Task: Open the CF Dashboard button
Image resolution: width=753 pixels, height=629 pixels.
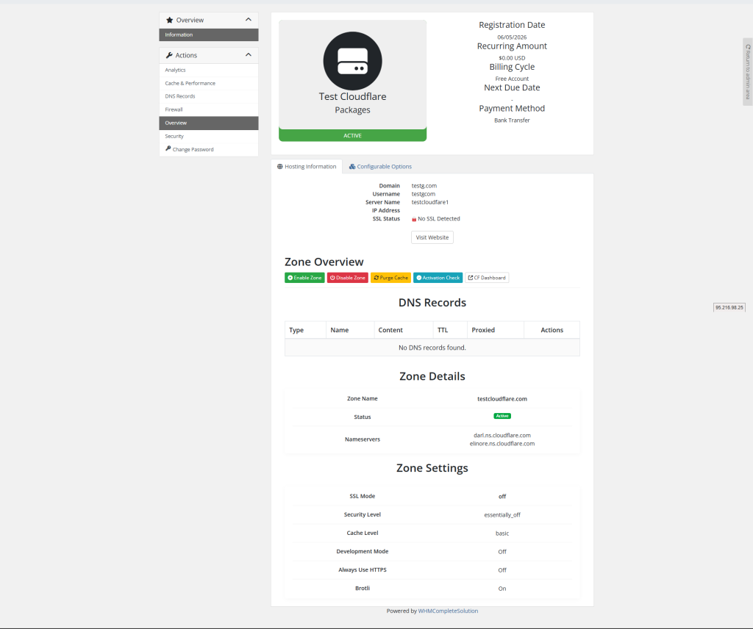Action: 487,278
